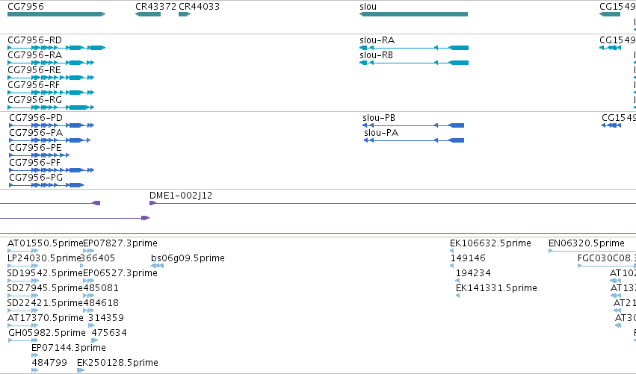Click slou-PA protein label

(x=381, y=133)
